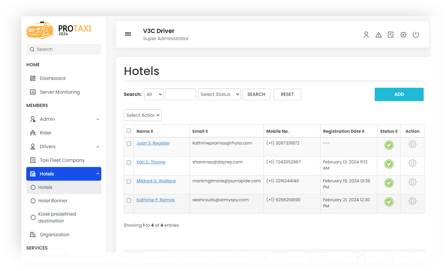Select the Hotels submenu radio circle

[x=33, y=188]
